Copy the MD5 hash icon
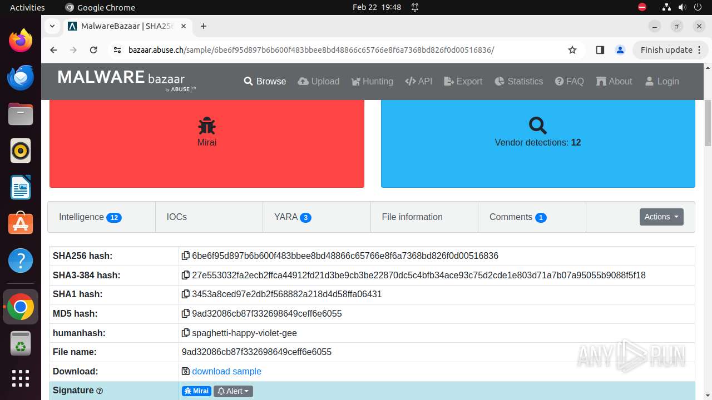The width and height of the screenshot is (712, 400). click(186, 313)
